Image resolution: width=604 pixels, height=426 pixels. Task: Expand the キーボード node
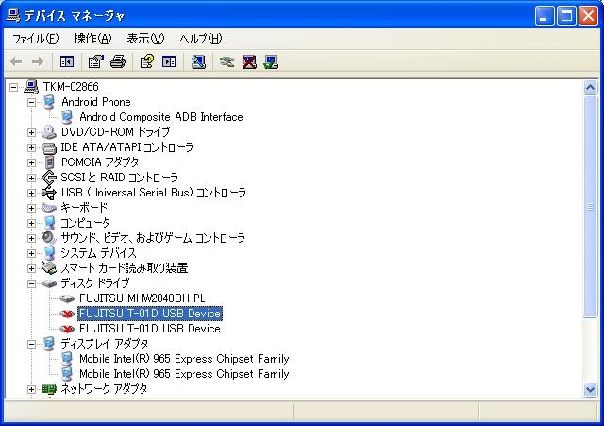(x=31, y=208)
